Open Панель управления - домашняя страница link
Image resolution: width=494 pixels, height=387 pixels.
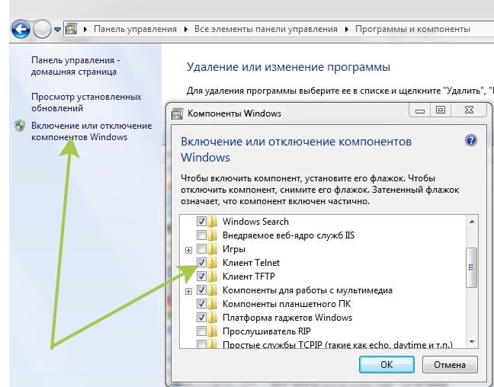(75, 66)
